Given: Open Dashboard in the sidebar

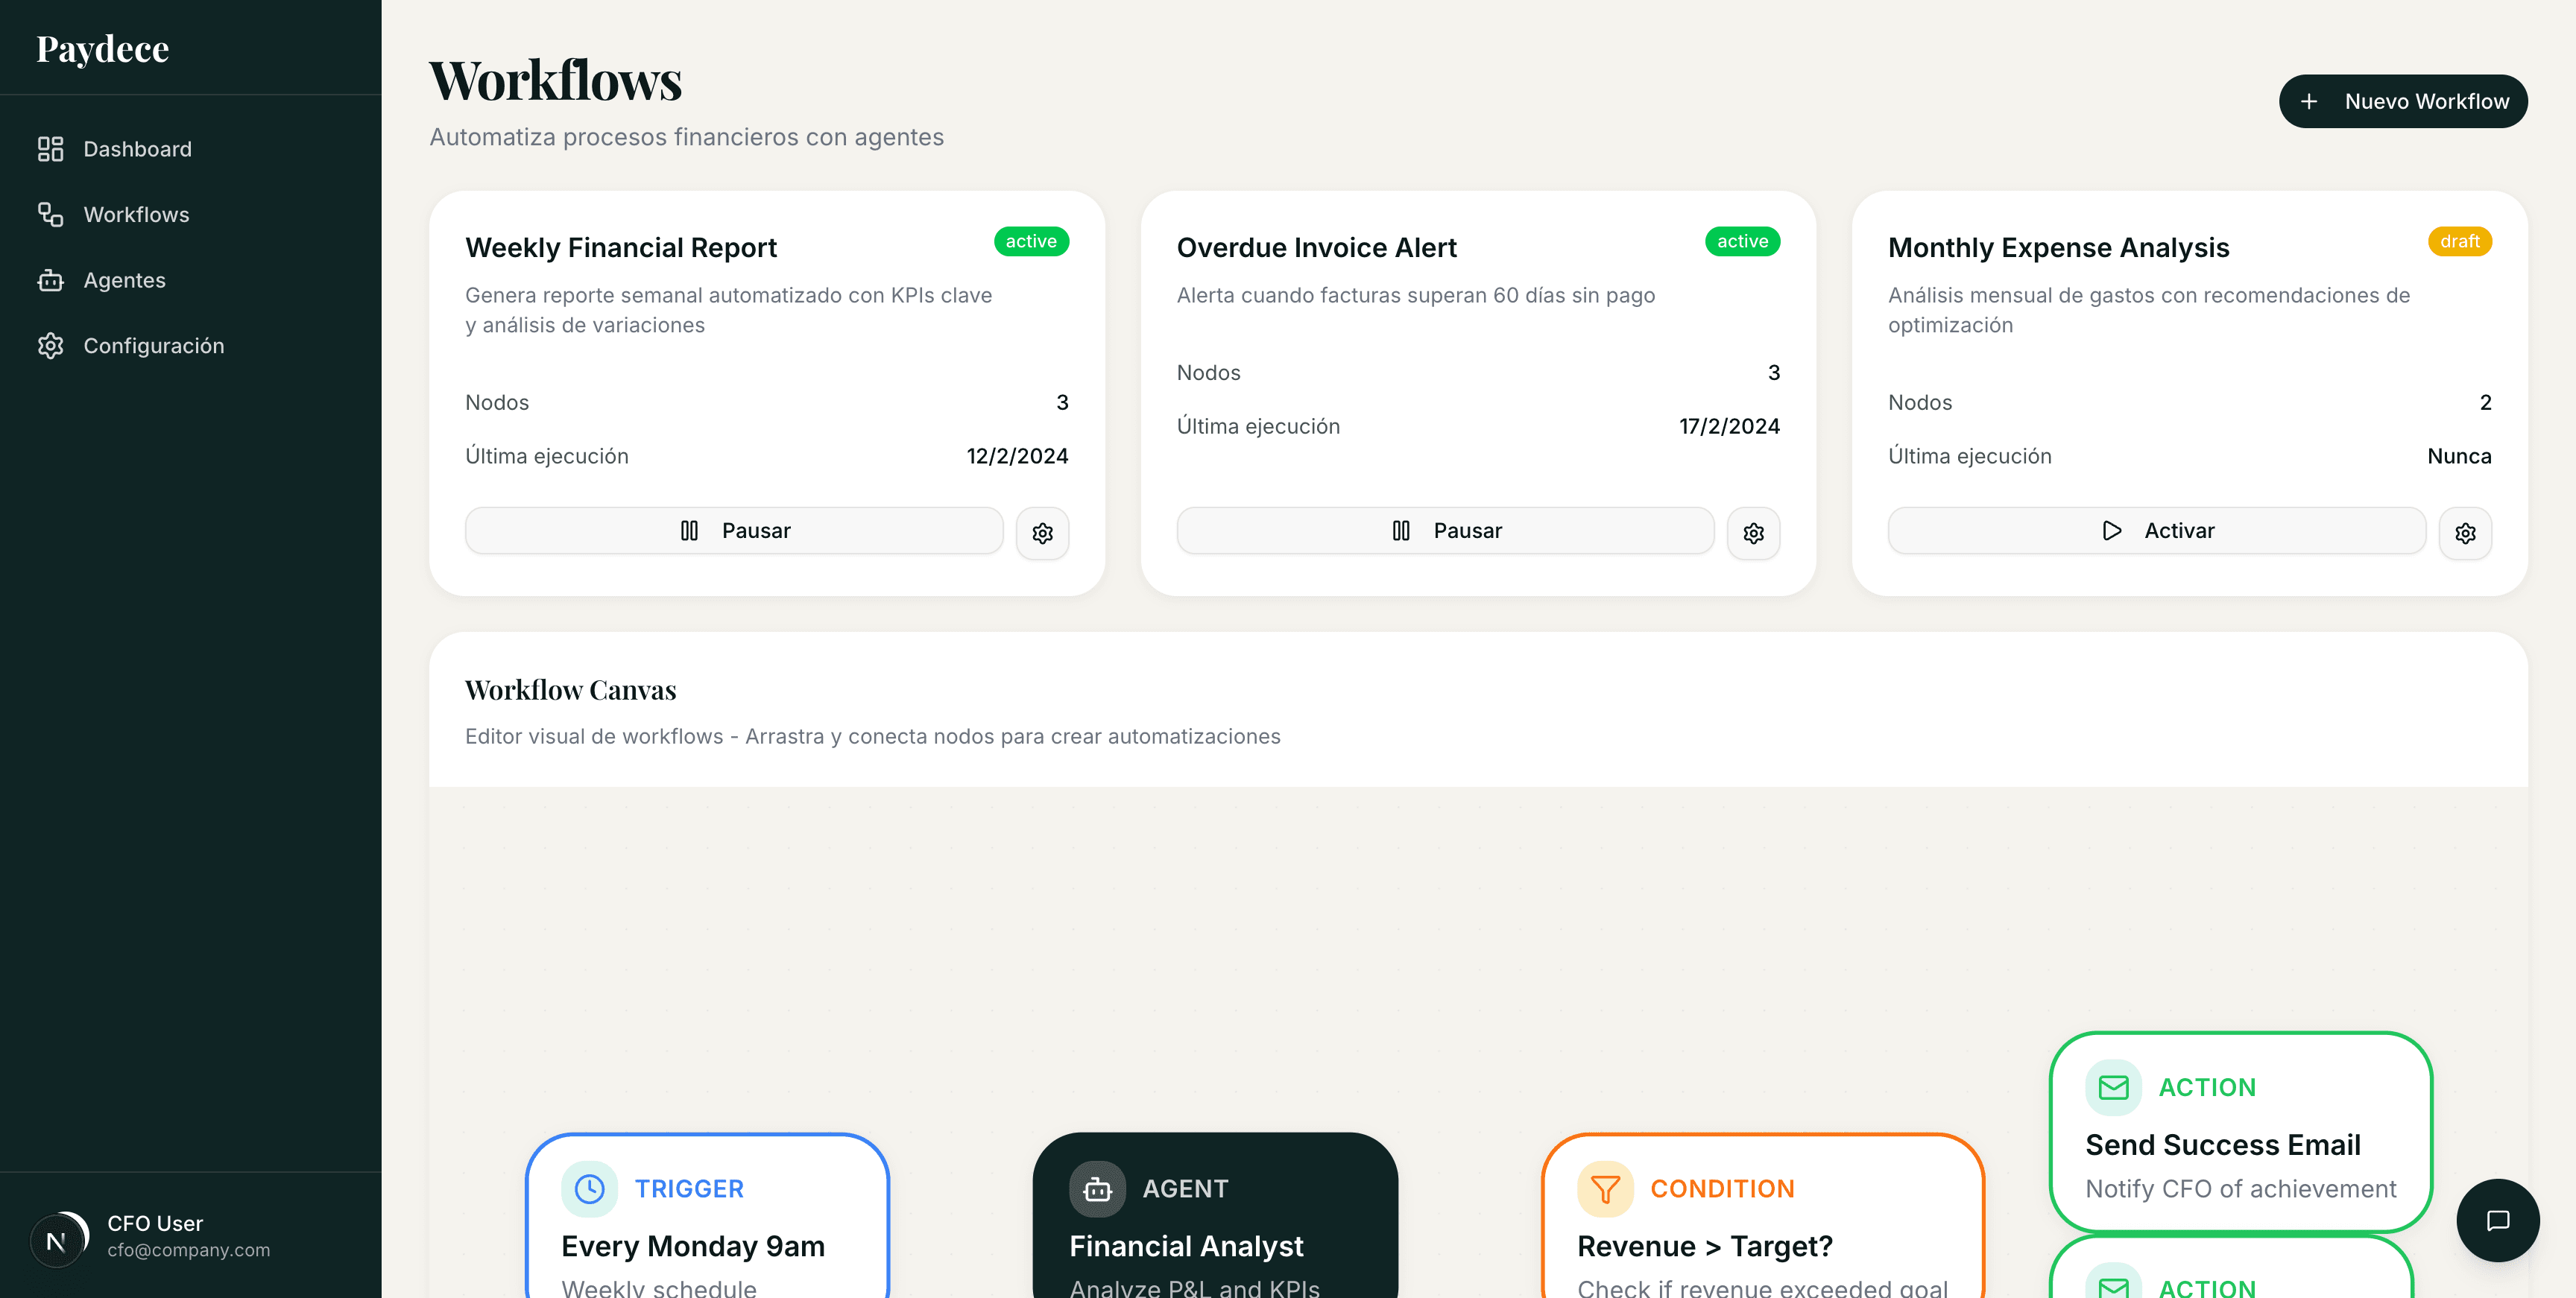Looking at the screenshot, I should 137,149.
